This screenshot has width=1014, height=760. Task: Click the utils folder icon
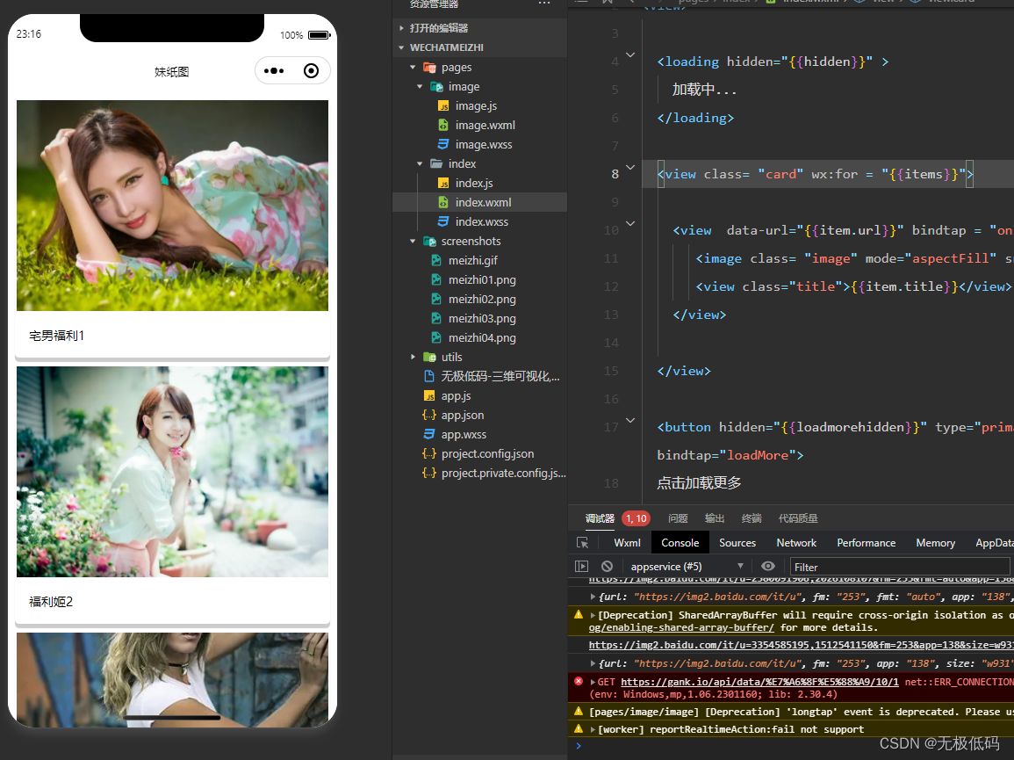tap(429, 357)
